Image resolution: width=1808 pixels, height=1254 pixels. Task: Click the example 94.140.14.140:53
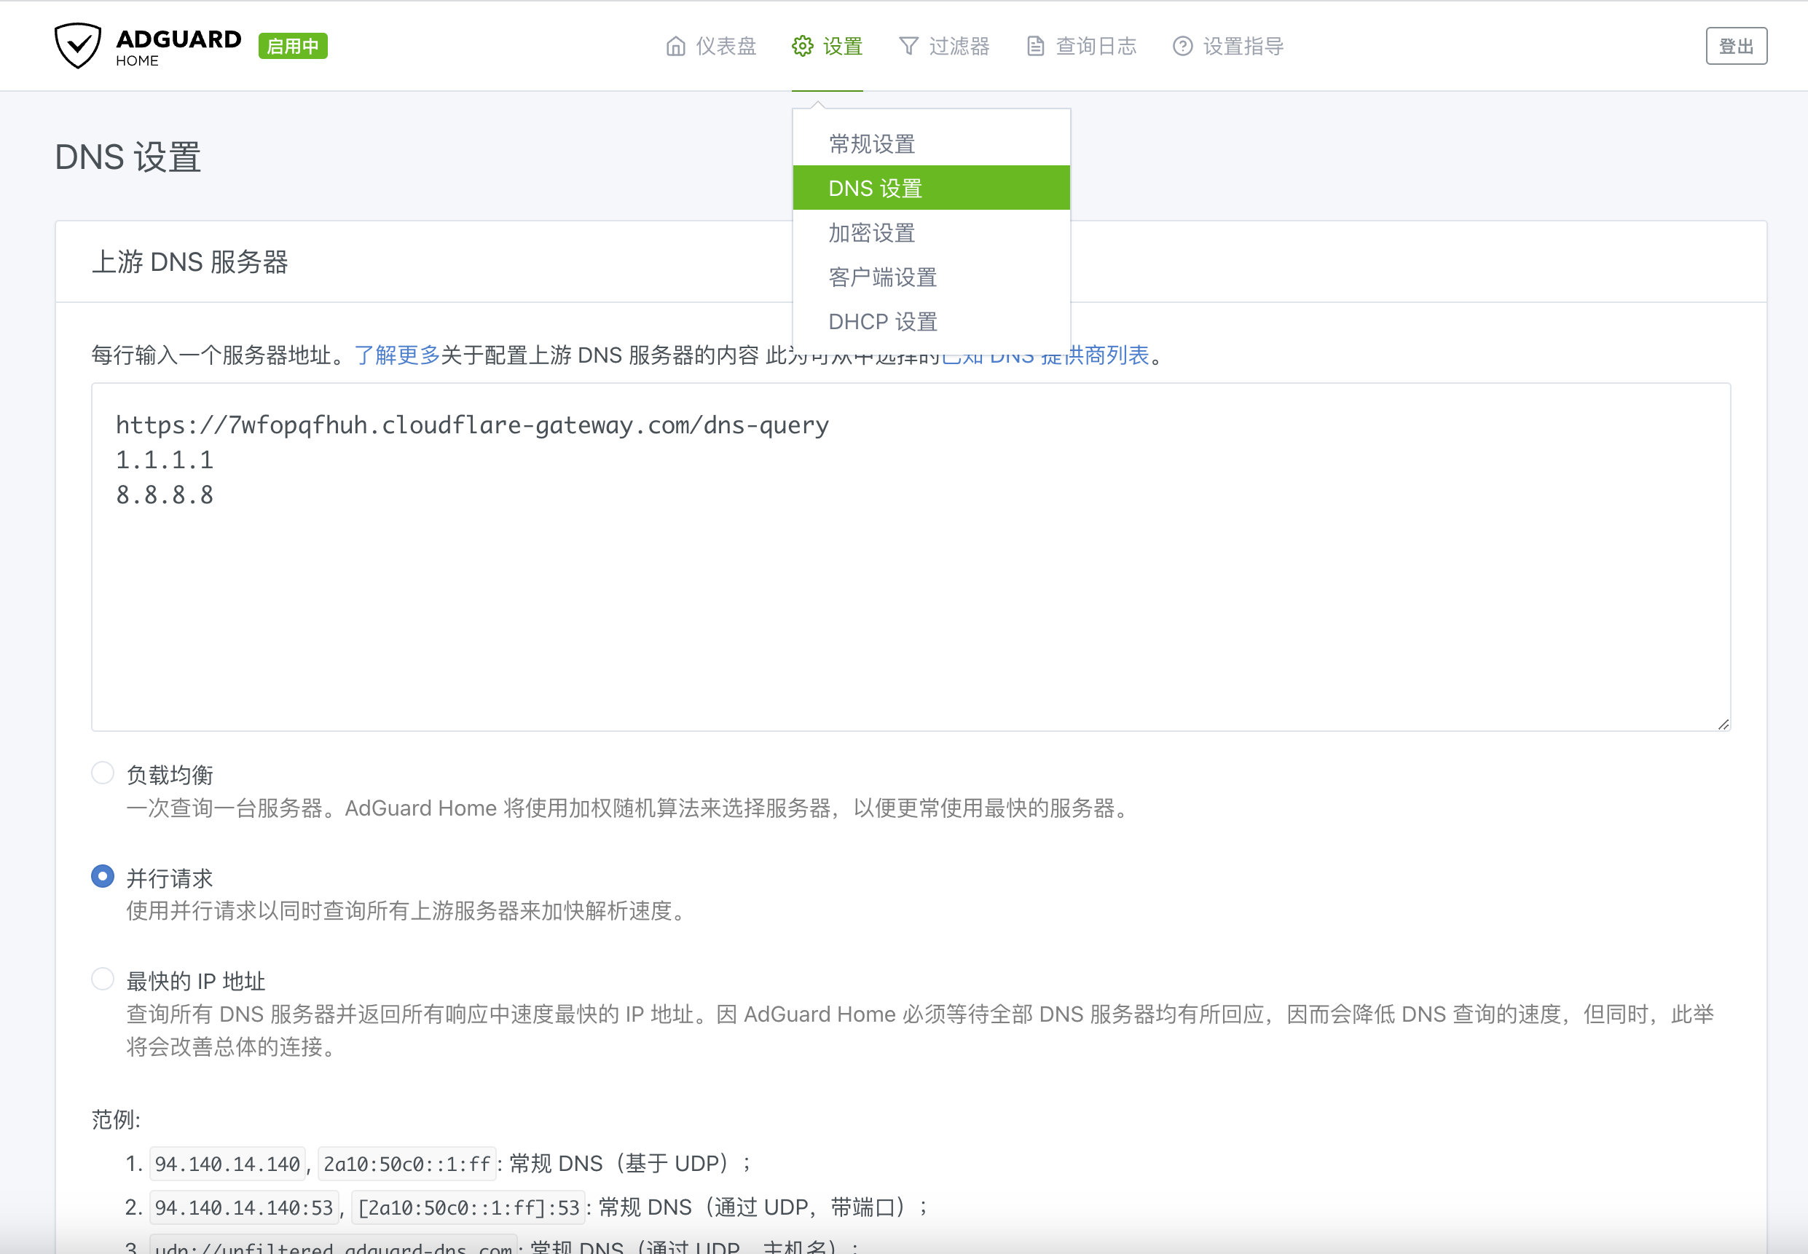244,1207
